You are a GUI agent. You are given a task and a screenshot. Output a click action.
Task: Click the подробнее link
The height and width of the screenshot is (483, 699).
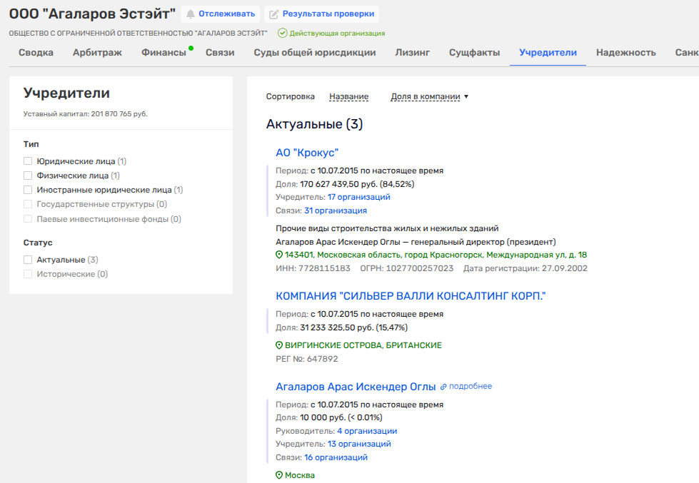[471, 386]
